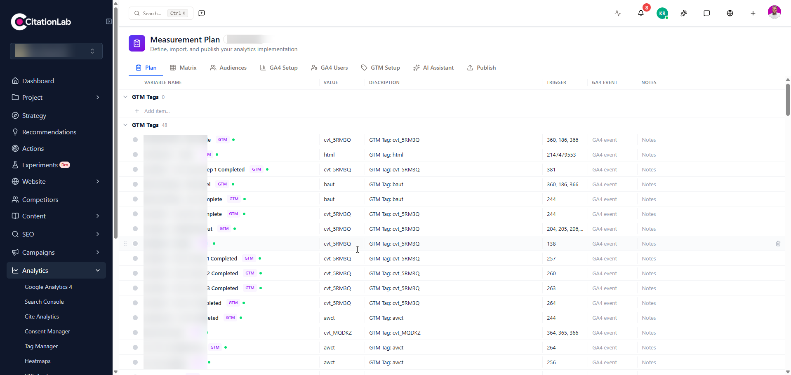Viewport: 791px width, 375px height.
Task: Open Tag Manager in sidebar
Action: 41,346
